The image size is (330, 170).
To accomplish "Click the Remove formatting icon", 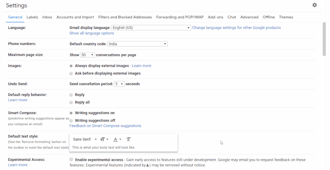I will pos(128,139).
